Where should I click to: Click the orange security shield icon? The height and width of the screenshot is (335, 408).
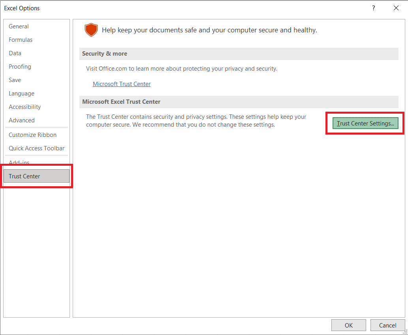tap(91, 30)
